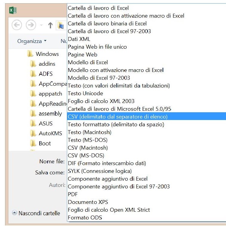Choose Documento XPS format
Screen dimensions: 226x226
tap(147, 202)
